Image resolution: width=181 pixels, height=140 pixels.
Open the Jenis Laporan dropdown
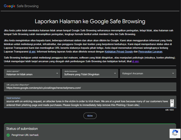point(32,73)
